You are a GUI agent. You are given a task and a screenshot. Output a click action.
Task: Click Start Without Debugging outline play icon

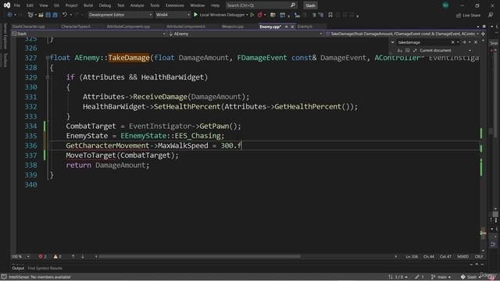pyautogui.click(x=252, y=15)
